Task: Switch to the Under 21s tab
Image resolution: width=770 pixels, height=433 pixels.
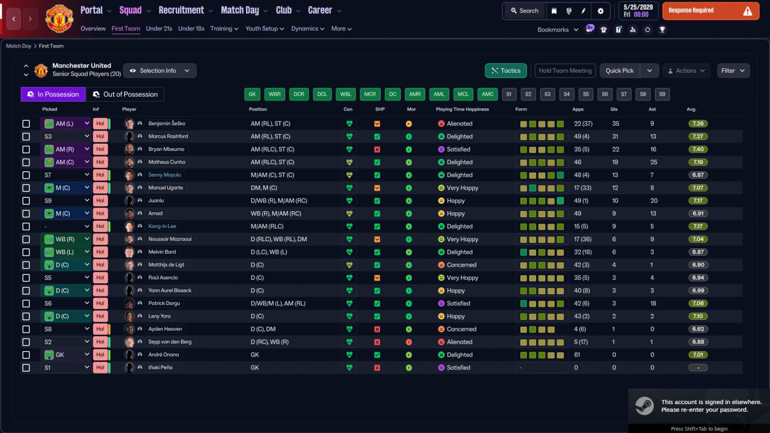Action: [159, 29]
